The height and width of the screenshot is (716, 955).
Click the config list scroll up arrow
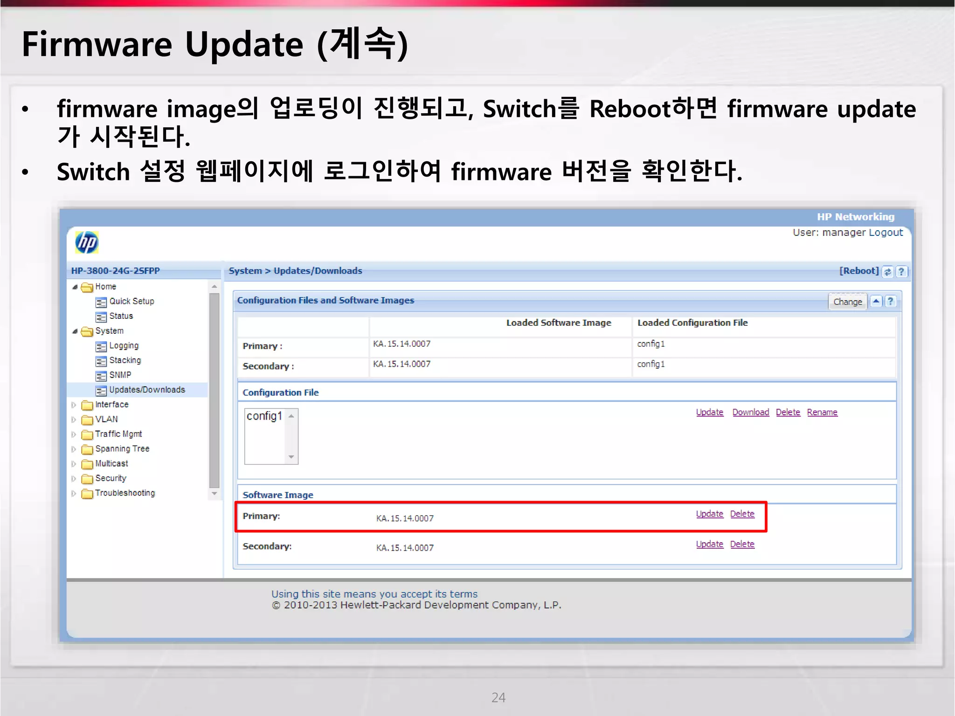click(x=291, y=416)
